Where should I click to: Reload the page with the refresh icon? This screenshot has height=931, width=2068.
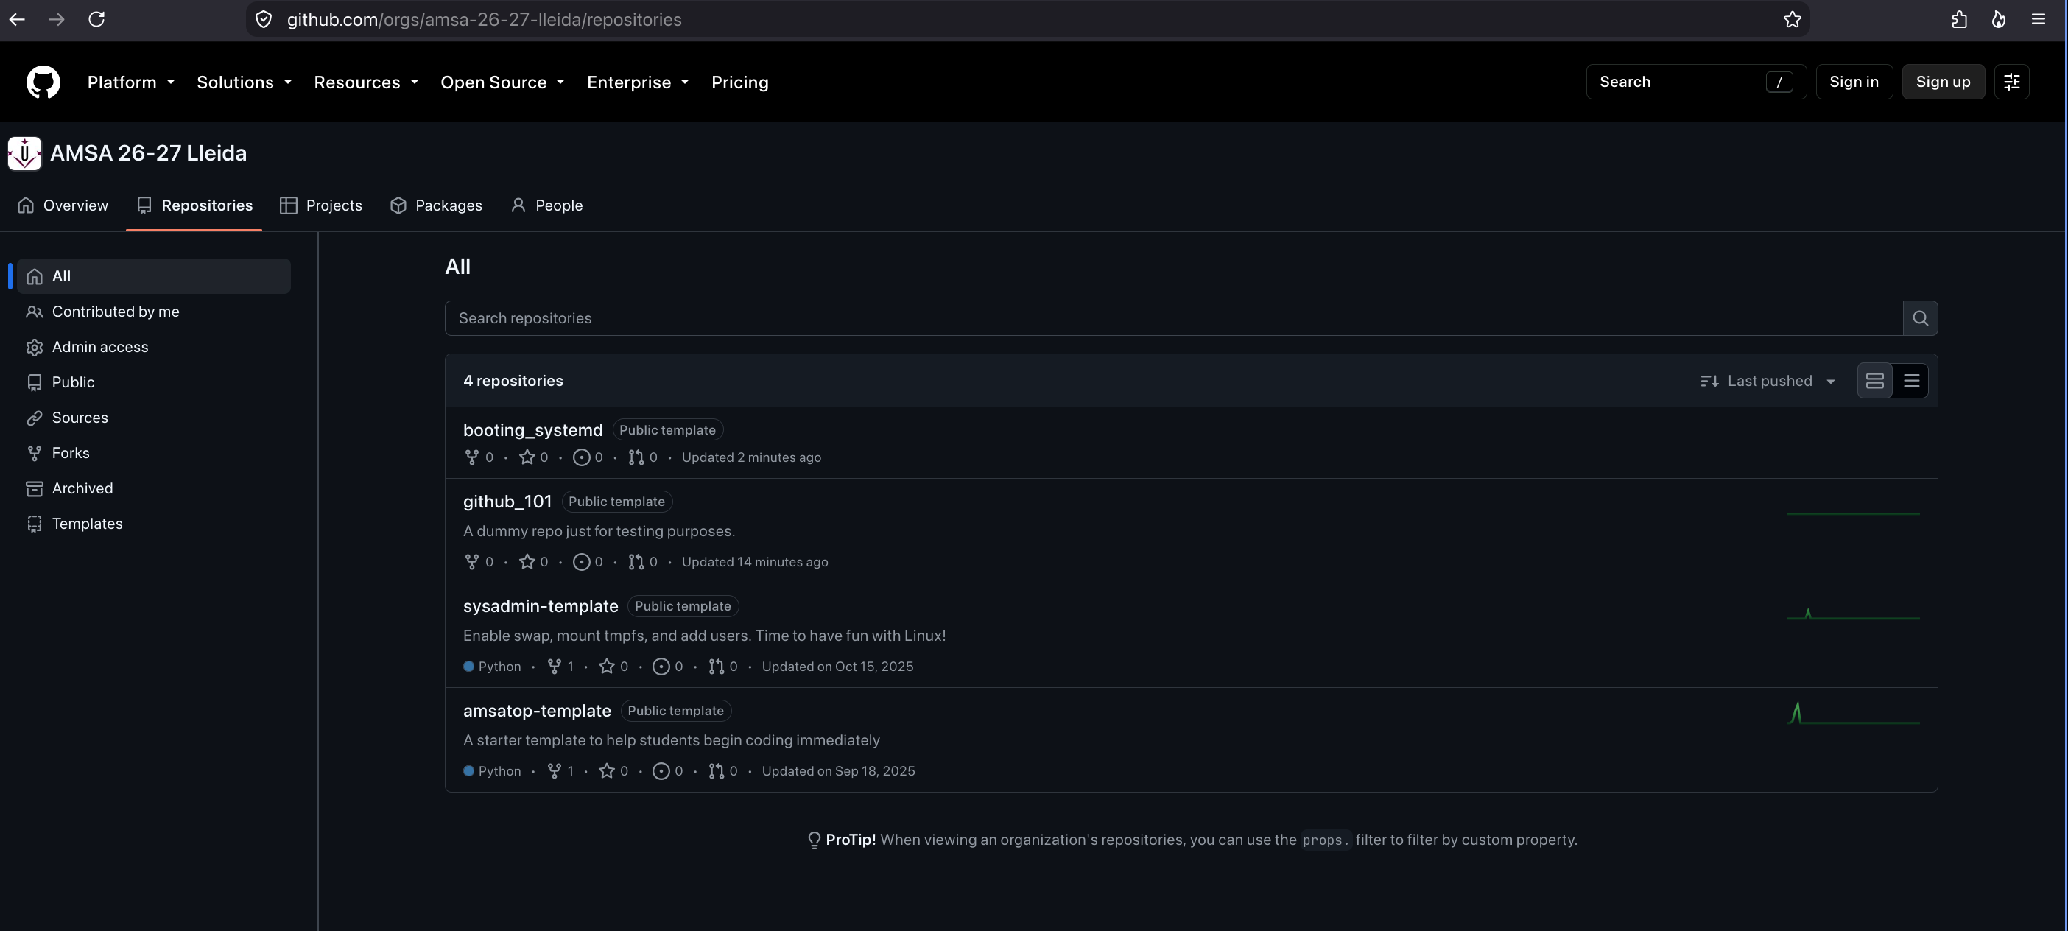pyautogui.click(x=96, y=19)
